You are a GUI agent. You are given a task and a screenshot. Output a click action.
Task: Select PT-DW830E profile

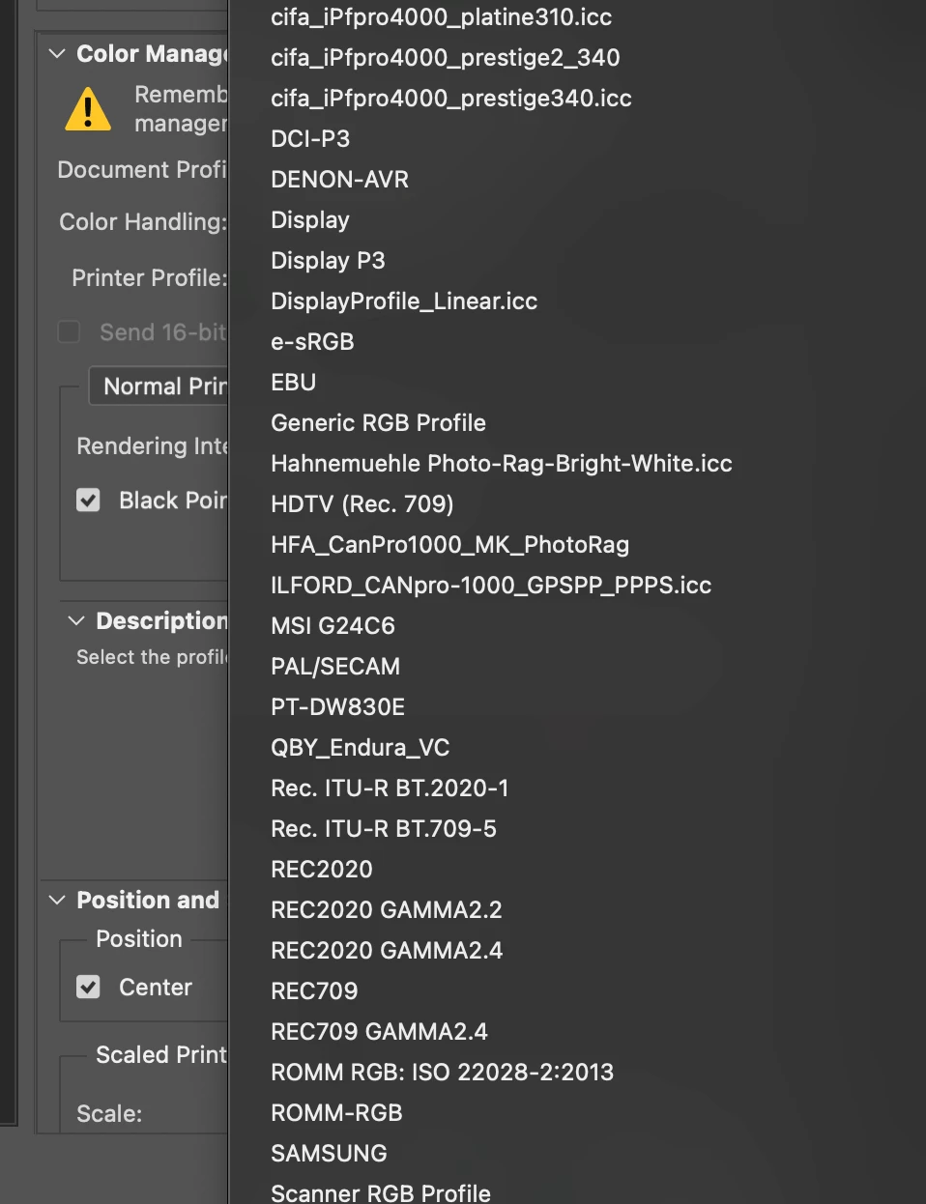pyautogui.click(x=337, y=707)
